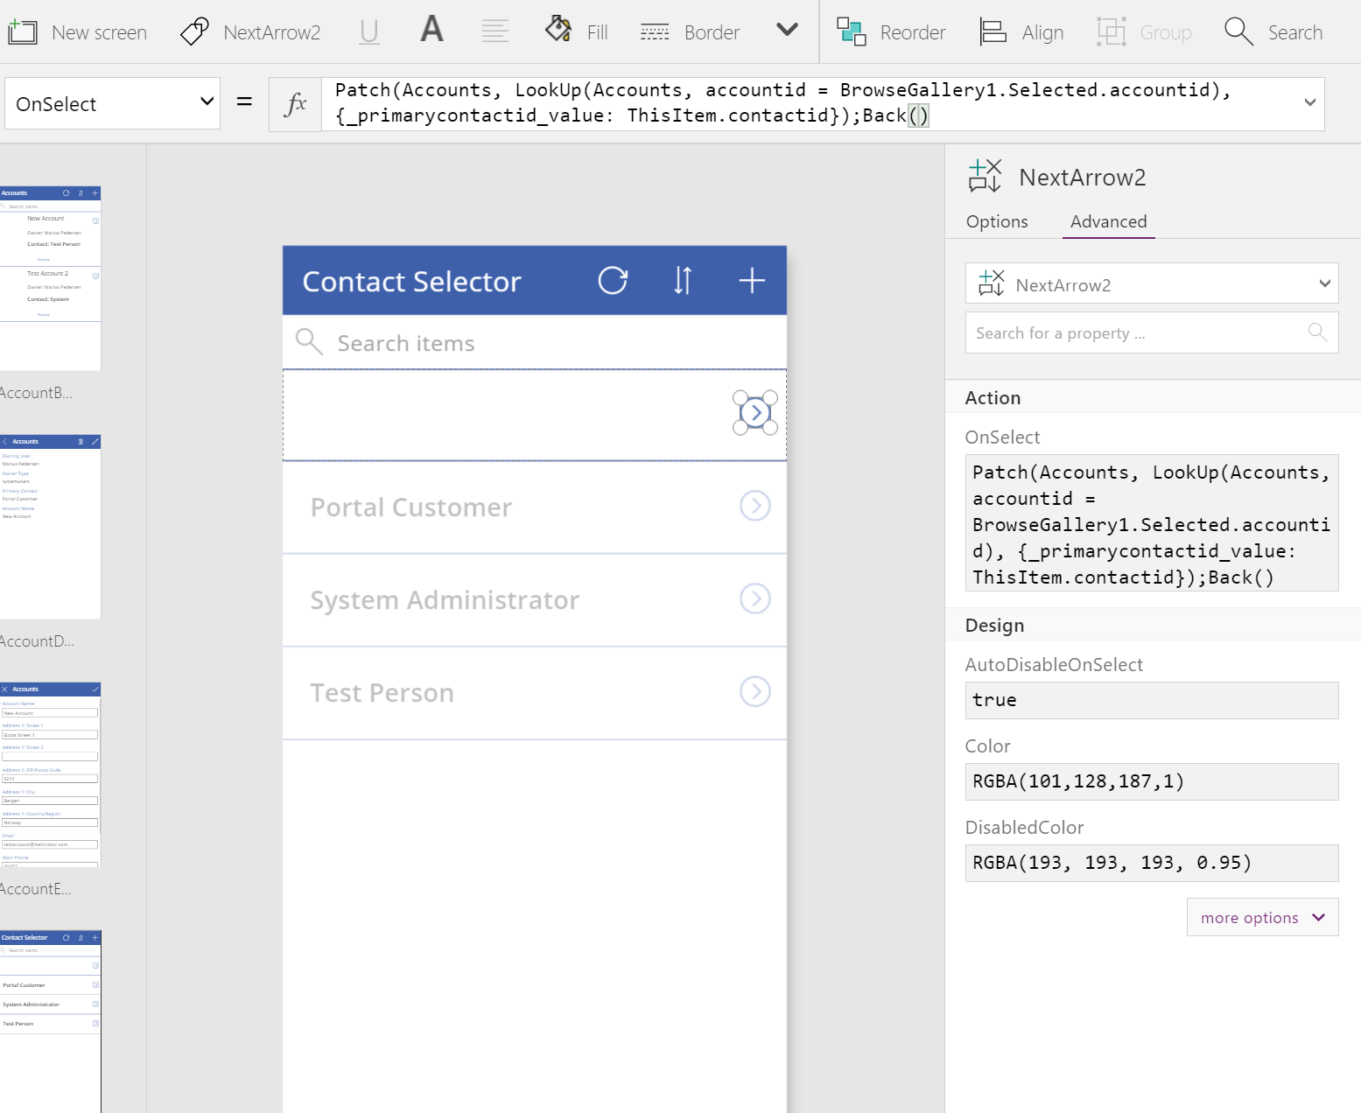
Task: Select the large font 'A' icon
Action: [431, 30]
